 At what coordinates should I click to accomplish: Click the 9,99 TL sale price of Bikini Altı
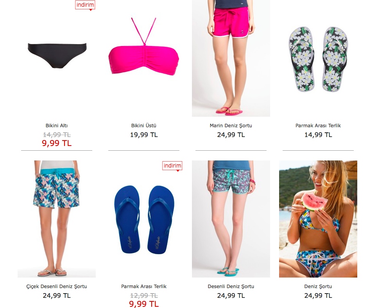pos(57,143)
